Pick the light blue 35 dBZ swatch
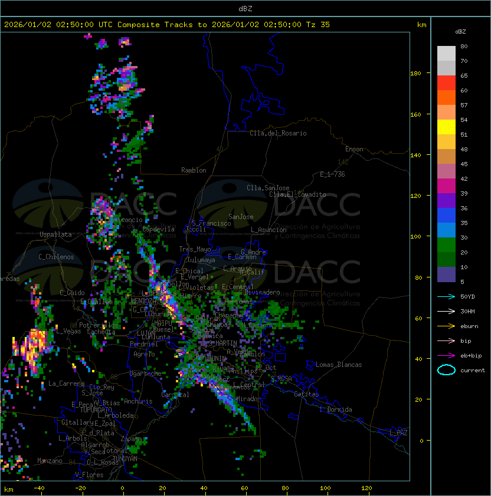 click(x=446, y=230)
